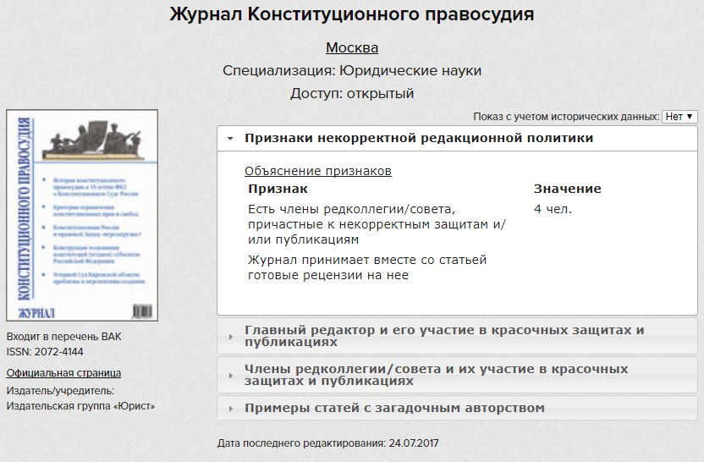Click the Показ с учетом исторических данных label

coord(566,117)
